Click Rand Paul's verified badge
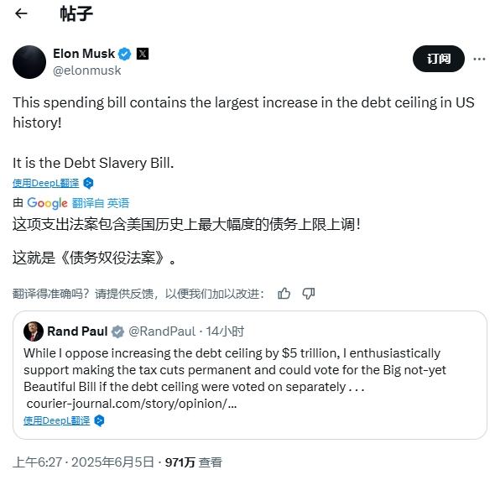 click(x=117, y=331)
